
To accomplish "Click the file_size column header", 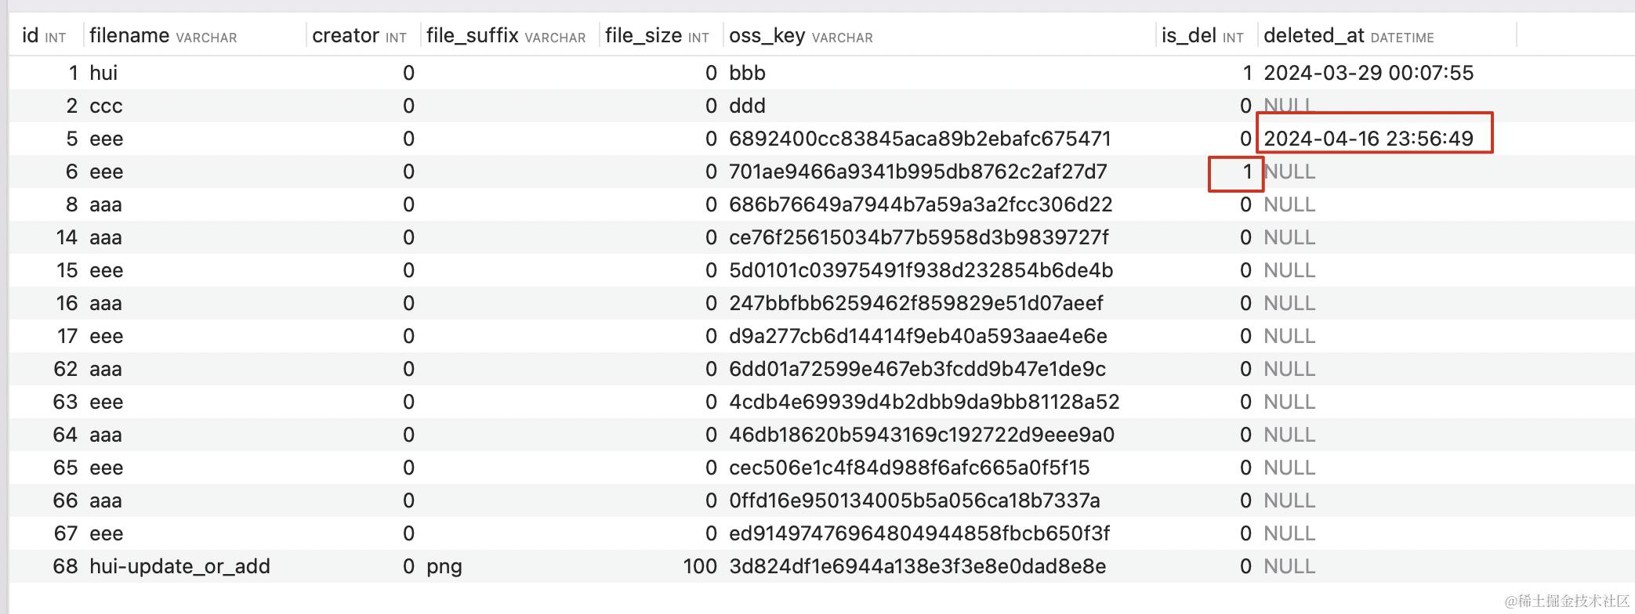I will (x=657, y=36).
